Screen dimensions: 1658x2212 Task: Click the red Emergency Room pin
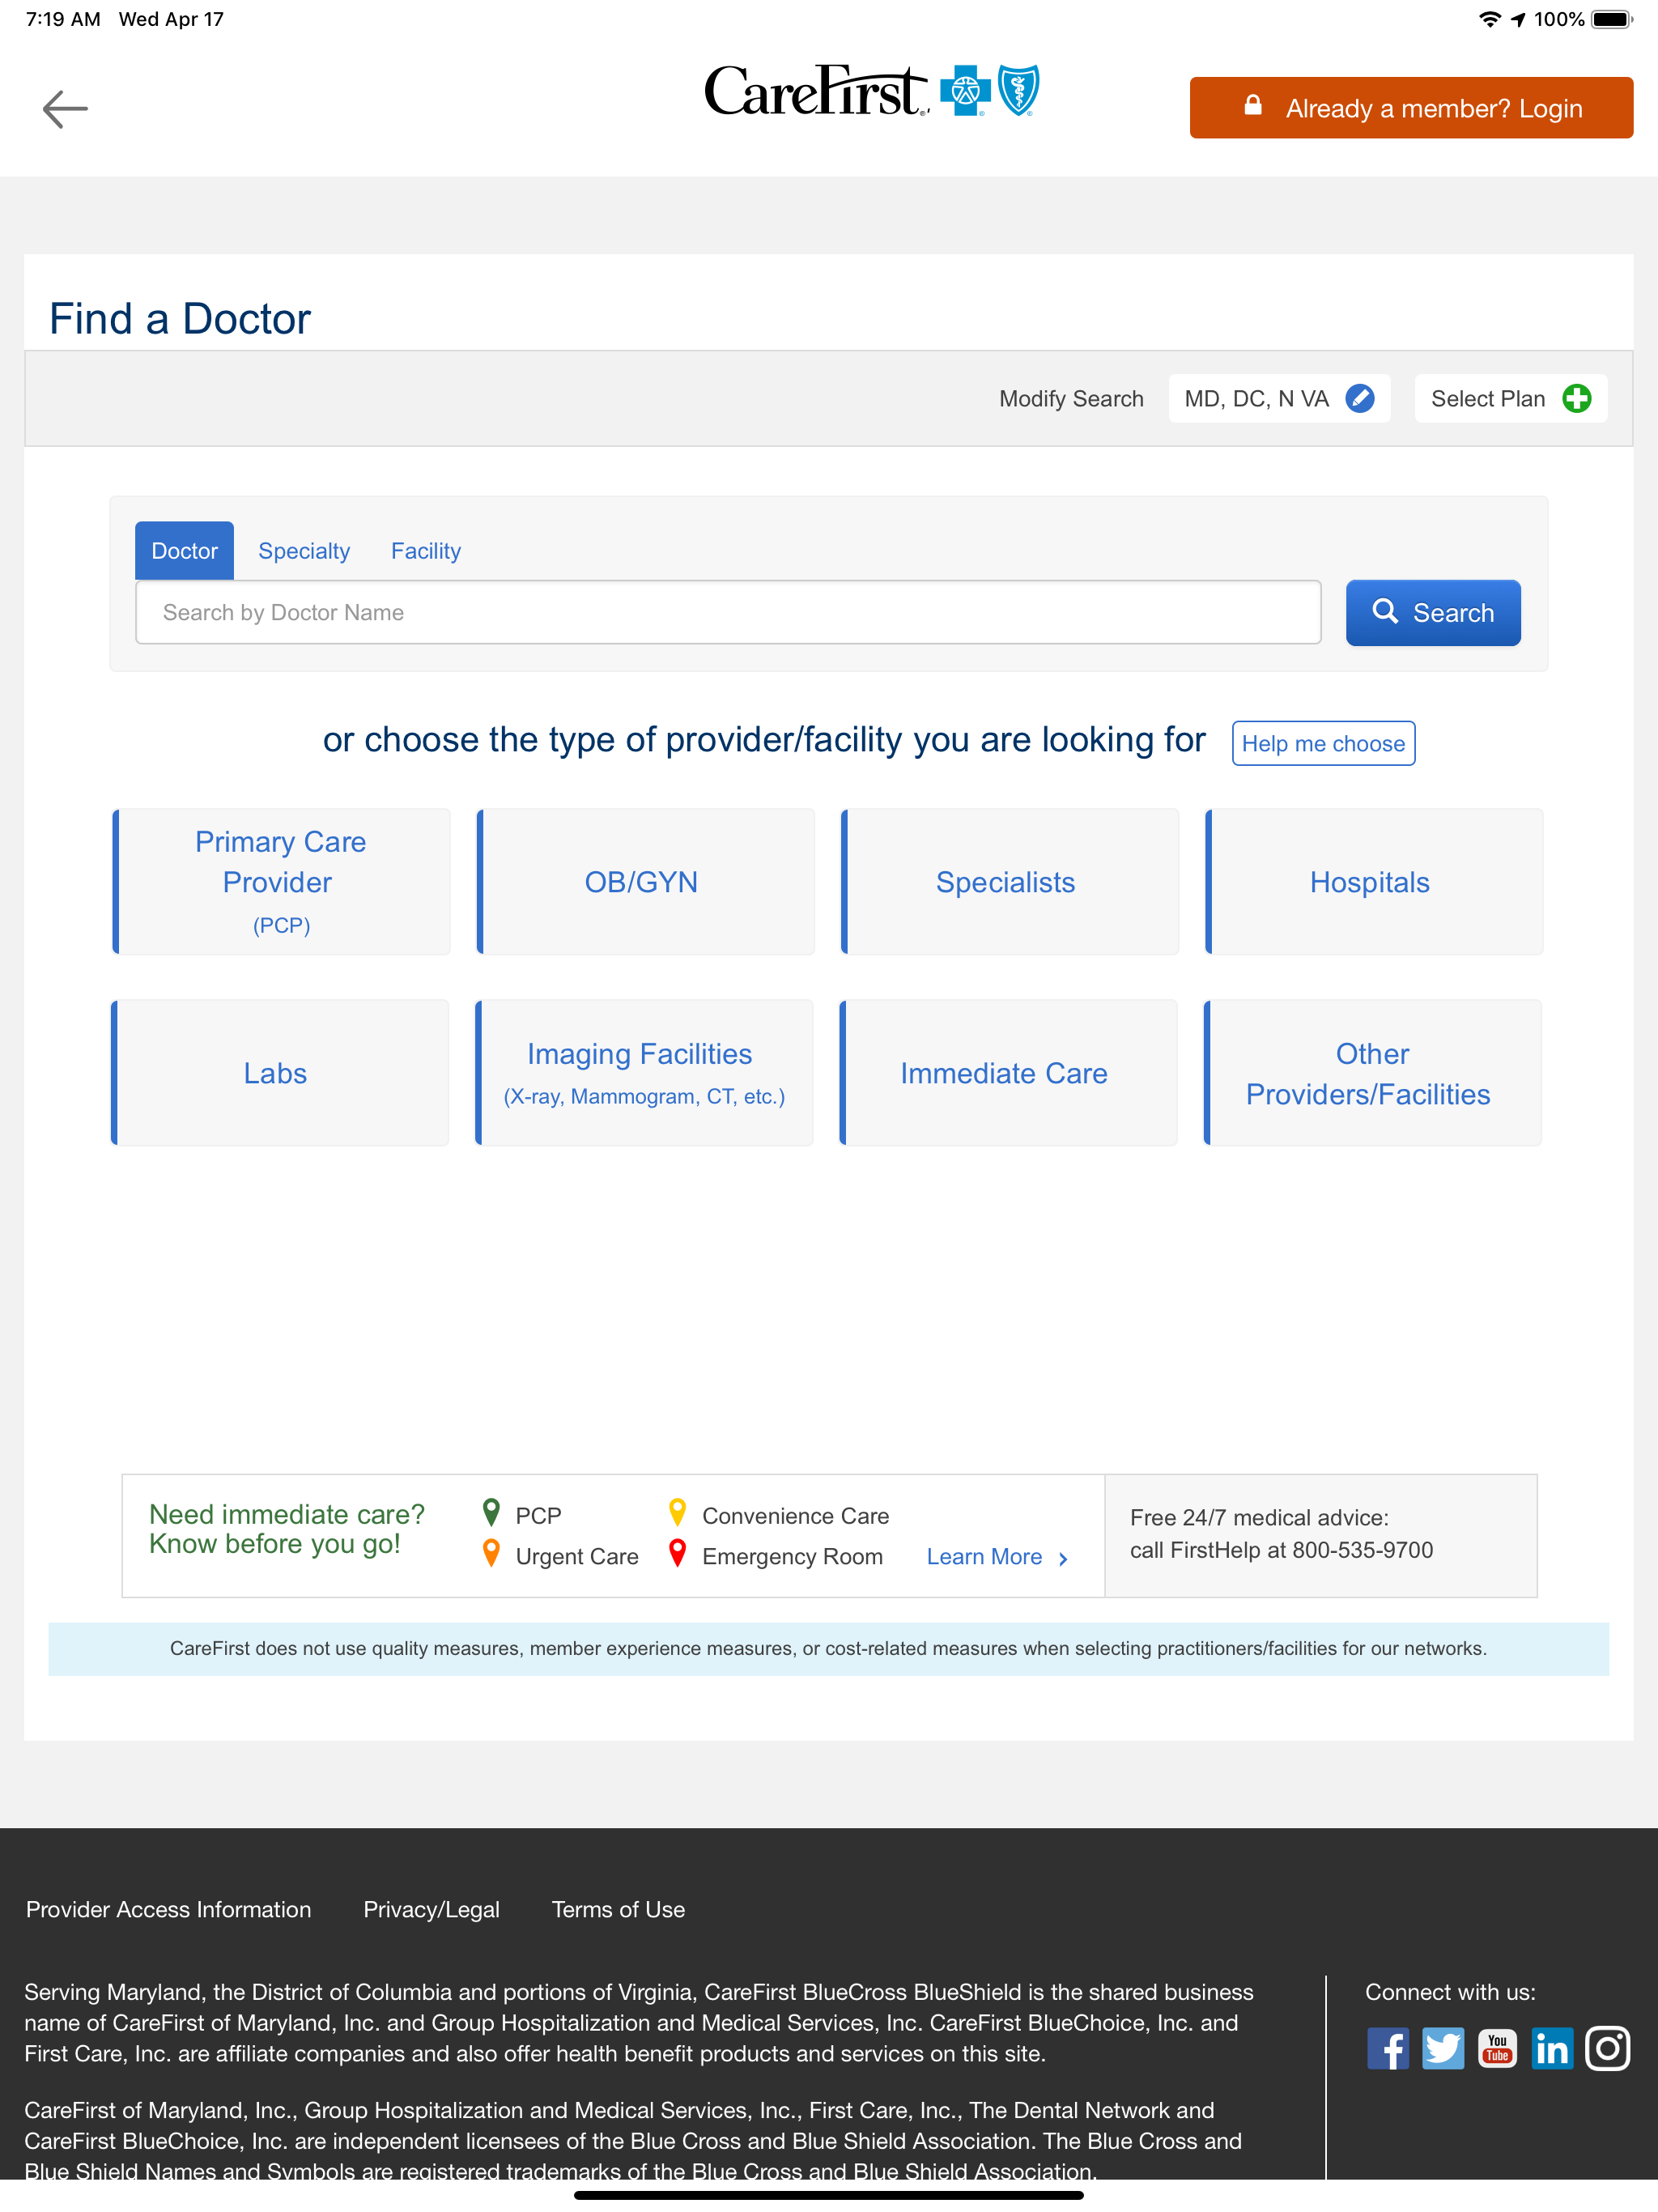(x=677, y=1553)
